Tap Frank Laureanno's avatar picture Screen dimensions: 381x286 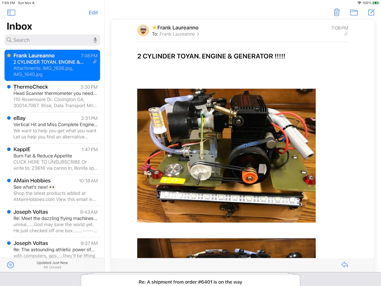(x=143, y=31)
